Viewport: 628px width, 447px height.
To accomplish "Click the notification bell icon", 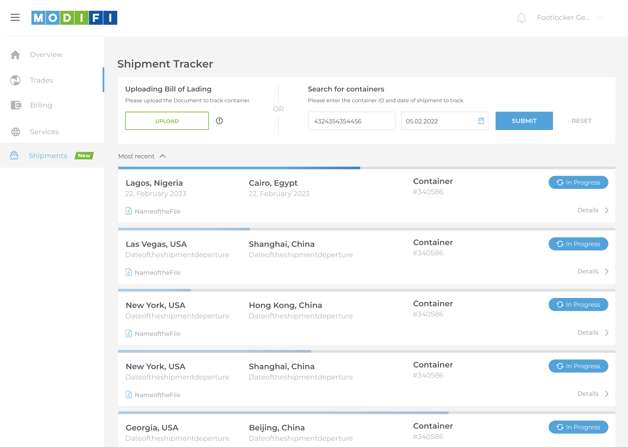I will point(521,18).
